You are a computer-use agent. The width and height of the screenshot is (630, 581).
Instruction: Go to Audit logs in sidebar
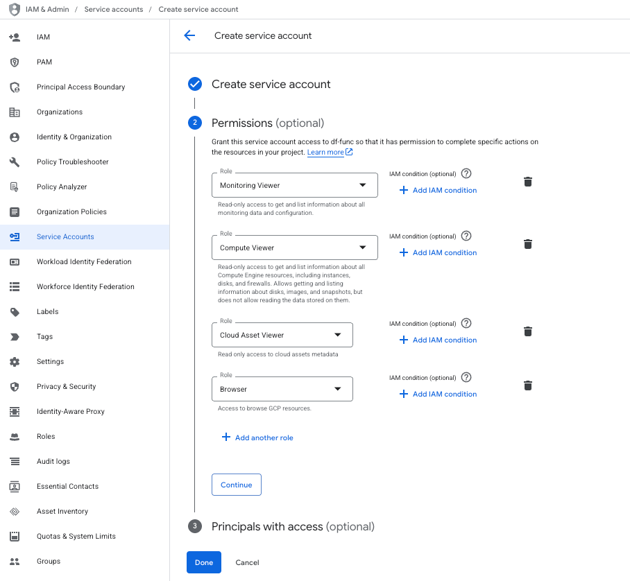[53, 462]
